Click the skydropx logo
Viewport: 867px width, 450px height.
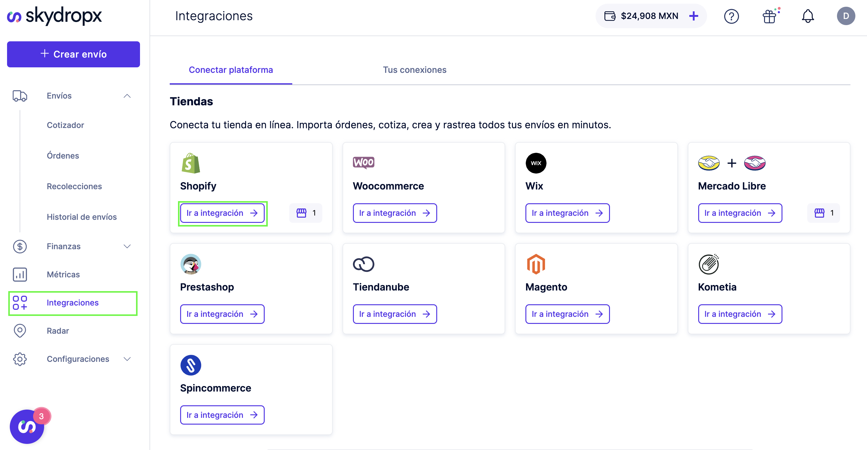click(x=55, y=16)
